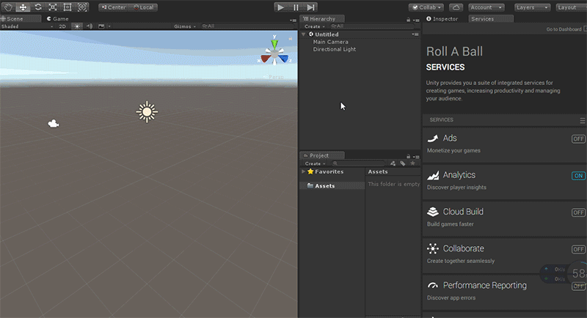Open the Gizmos dropdown
Screen dimensions: 587x318
185,26
